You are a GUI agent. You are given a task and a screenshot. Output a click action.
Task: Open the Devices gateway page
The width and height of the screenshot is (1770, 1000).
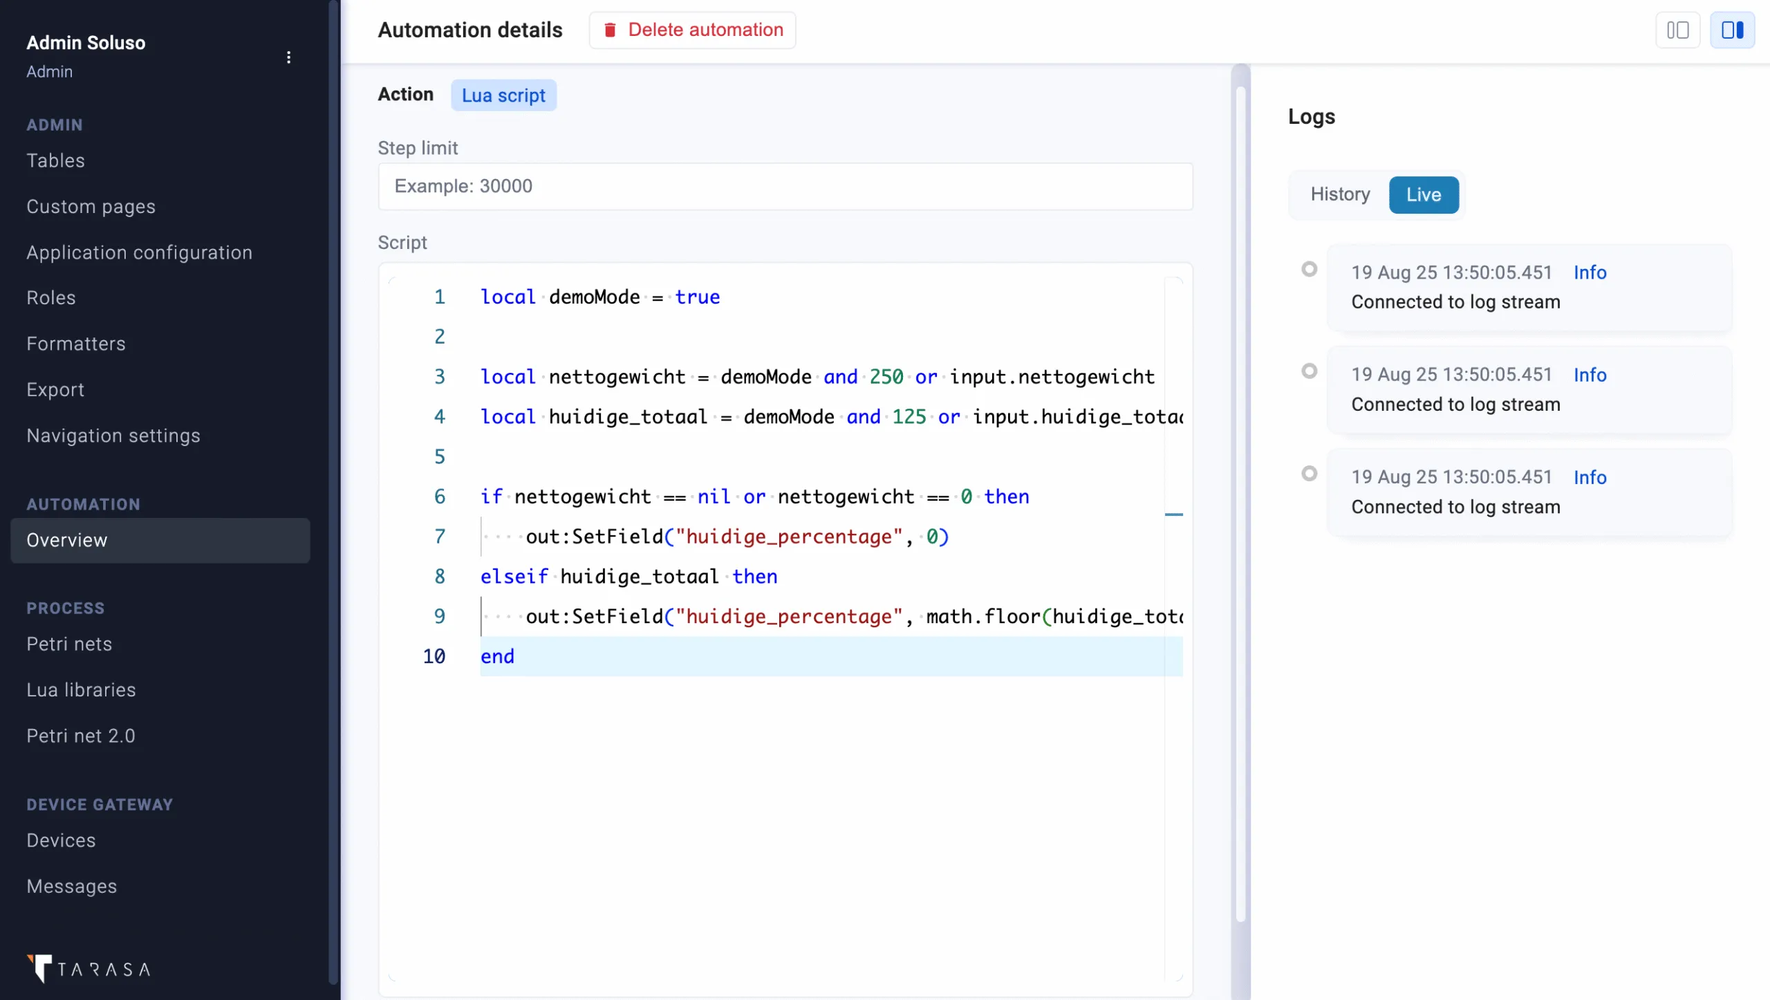pos(61,840)
